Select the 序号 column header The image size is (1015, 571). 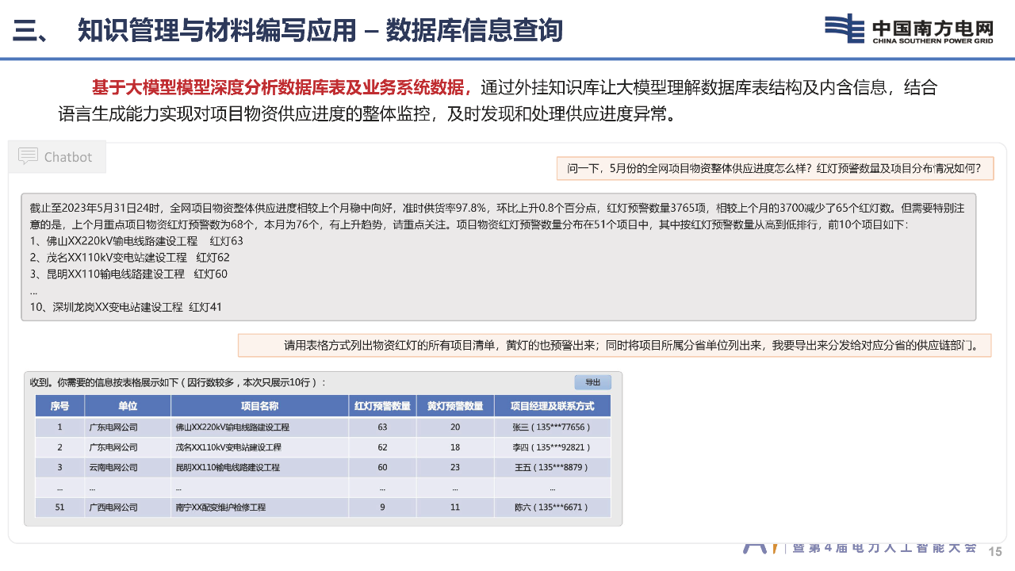(59, 406)
